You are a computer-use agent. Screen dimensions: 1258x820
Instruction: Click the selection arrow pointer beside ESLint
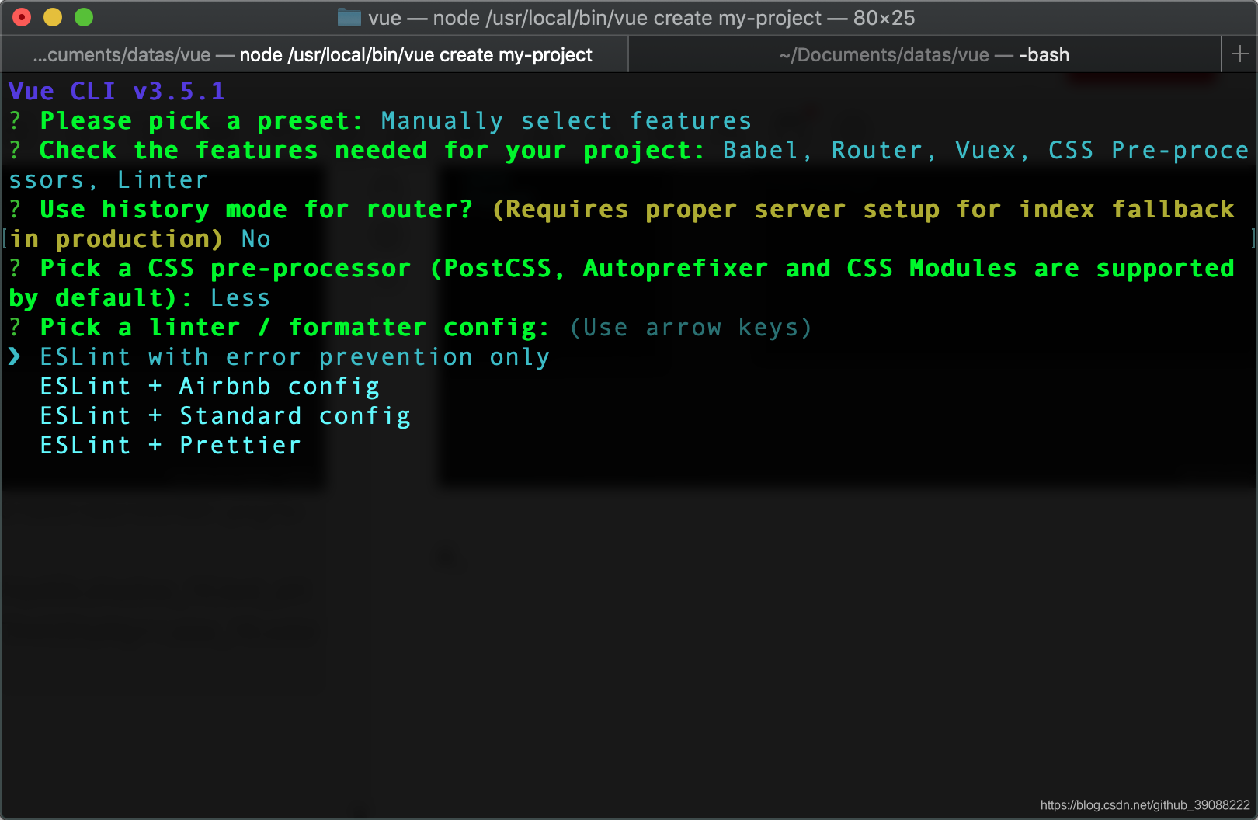[x=15, y=357]
